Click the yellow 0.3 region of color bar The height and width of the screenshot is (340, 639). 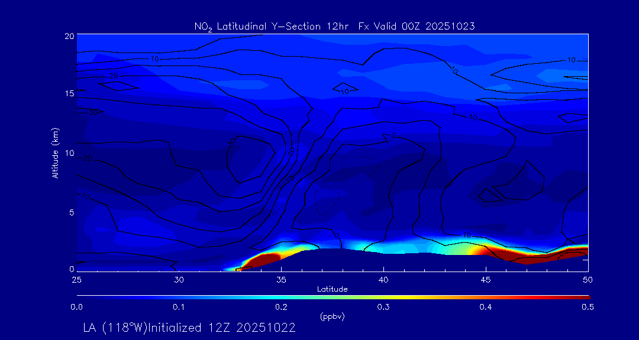(383, 297)
